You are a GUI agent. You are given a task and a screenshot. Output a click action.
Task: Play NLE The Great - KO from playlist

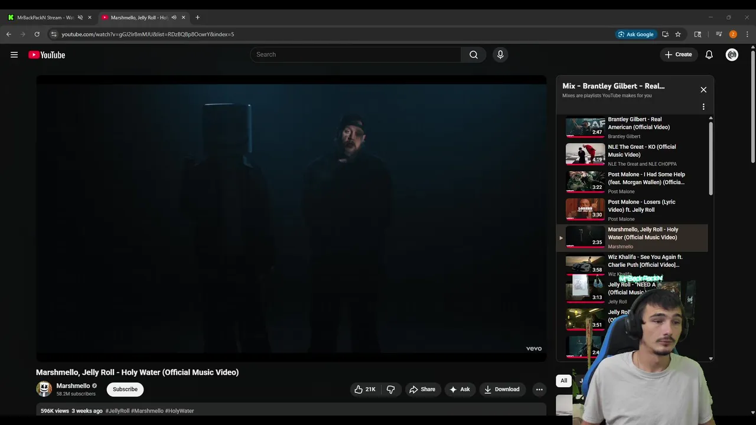[632, 155]
